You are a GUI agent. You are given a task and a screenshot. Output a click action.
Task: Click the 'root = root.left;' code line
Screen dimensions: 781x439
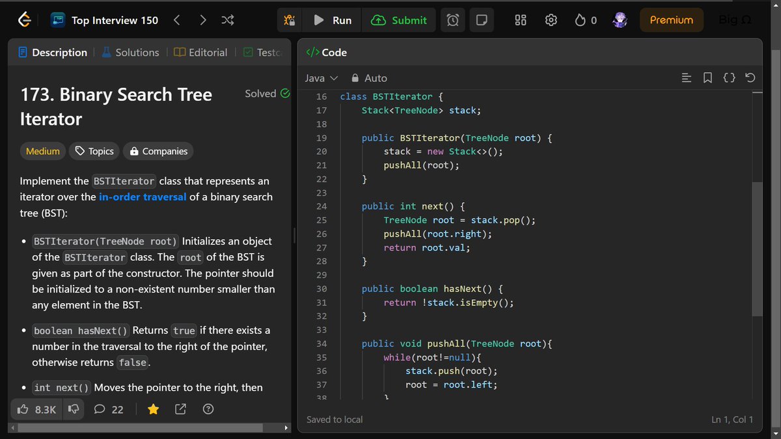pos(451,384)
